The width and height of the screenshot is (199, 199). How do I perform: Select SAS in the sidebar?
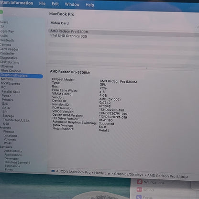(x=5, y=104)
